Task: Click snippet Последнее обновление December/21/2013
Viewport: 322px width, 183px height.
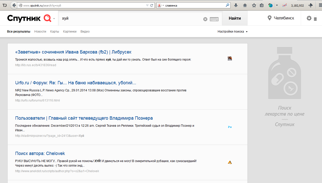Action: coord(105,128)
